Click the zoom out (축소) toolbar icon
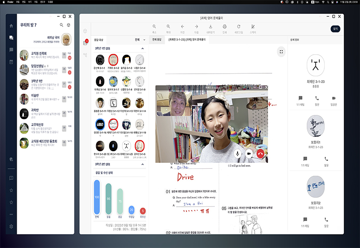This screenshot has width=360, height=248. tap(154, 28)
